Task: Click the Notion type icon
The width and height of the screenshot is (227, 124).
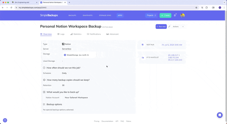Action: (63, 44)
